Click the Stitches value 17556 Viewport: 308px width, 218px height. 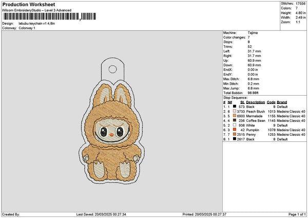[x=301, y=4]
